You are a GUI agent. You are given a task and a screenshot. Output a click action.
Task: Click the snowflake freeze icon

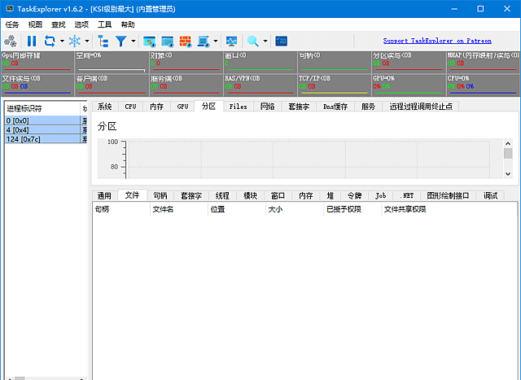[75, 41]
